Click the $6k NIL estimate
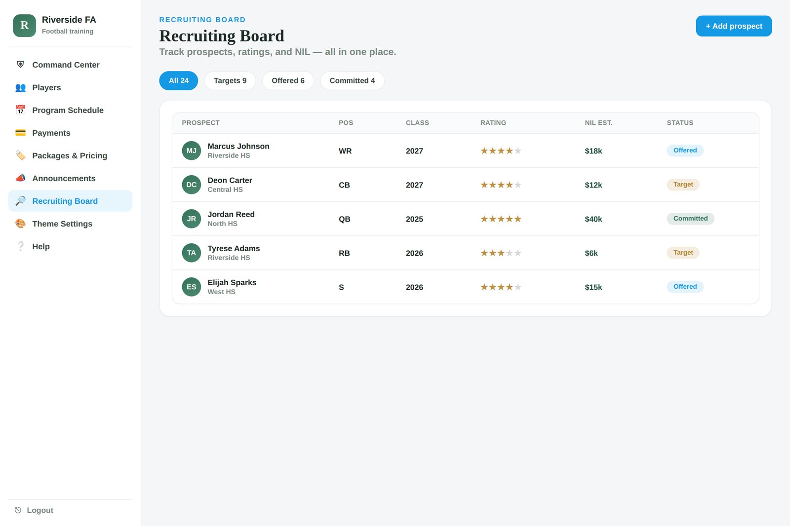Image resolution: width=790 pixels, height=526 pixels. [x=591, y=253]
